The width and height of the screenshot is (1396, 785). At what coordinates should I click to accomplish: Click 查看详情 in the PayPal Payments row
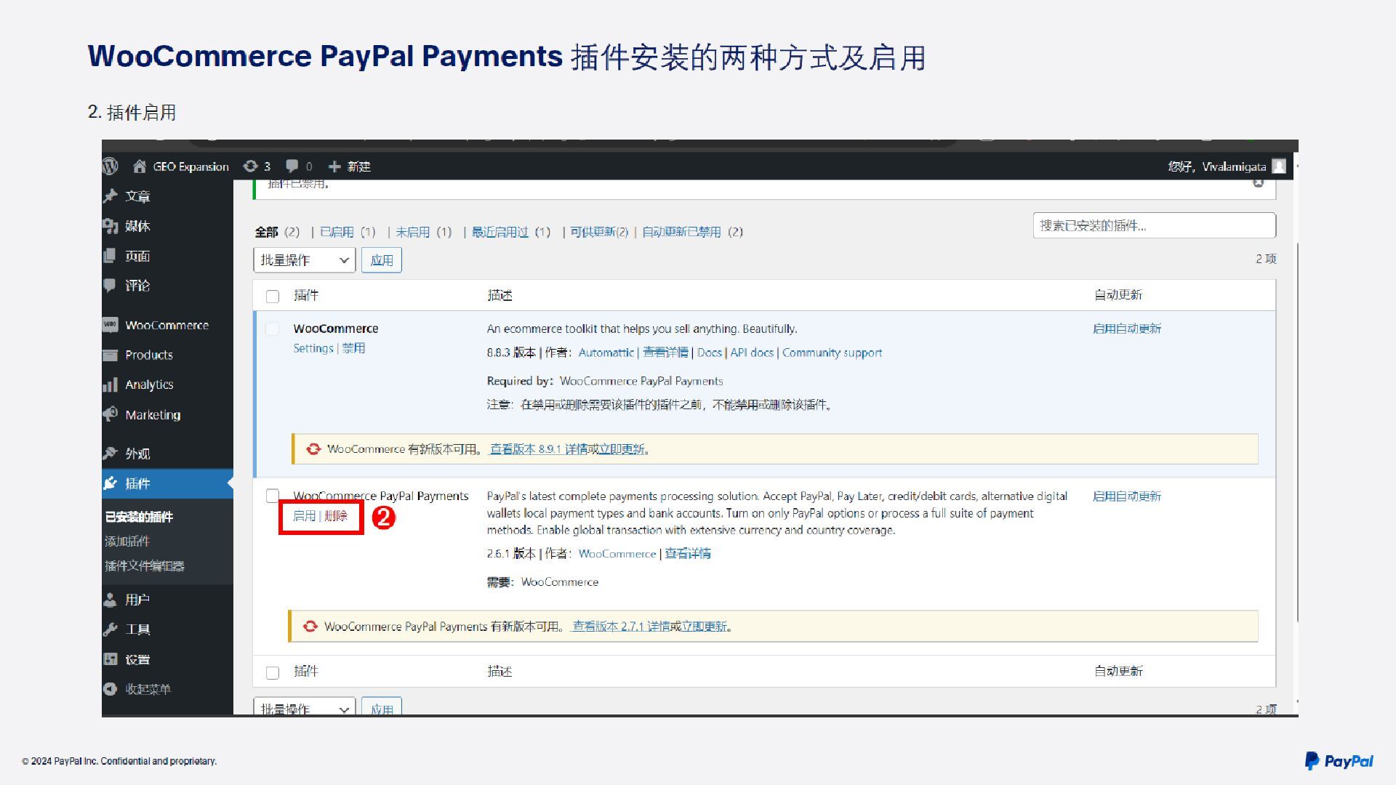point(688,554)
